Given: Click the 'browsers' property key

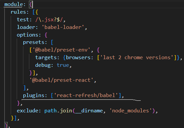Looking at the screenshot, I should point(78,58).
